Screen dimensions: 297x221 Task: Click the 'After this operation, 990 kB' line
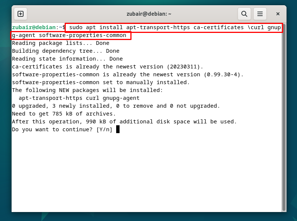coord(124,122)
